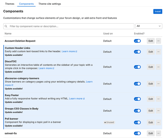Viewport: 168px width, 138px height.
Task: Edit the Account Deletion Request component
Action: click(x=151, y=41)
